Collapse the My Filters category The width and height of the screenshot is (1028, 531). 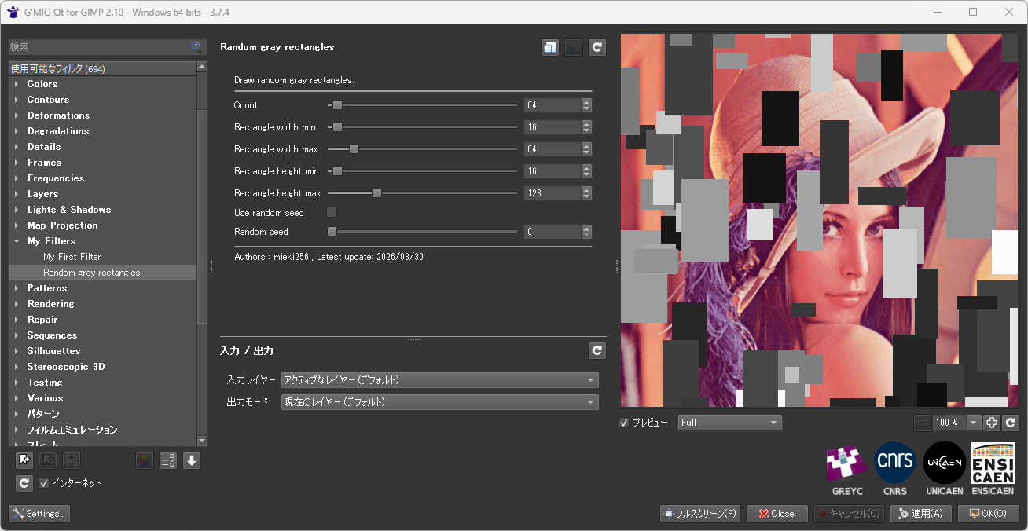[17, 241]
